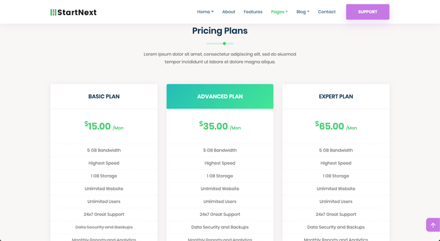
Task: Click the purple Support button
Action: (x=368, y=12)
